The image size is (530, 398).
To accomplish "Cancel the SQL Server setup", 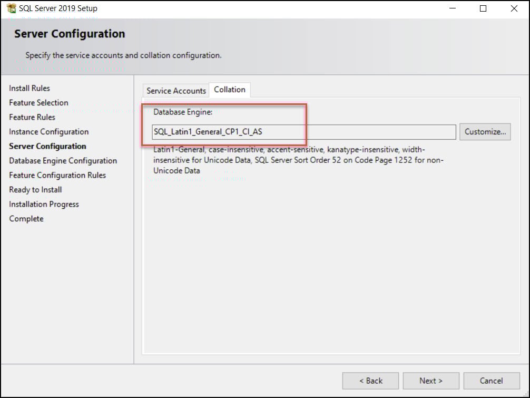I will tap(492, 381).
